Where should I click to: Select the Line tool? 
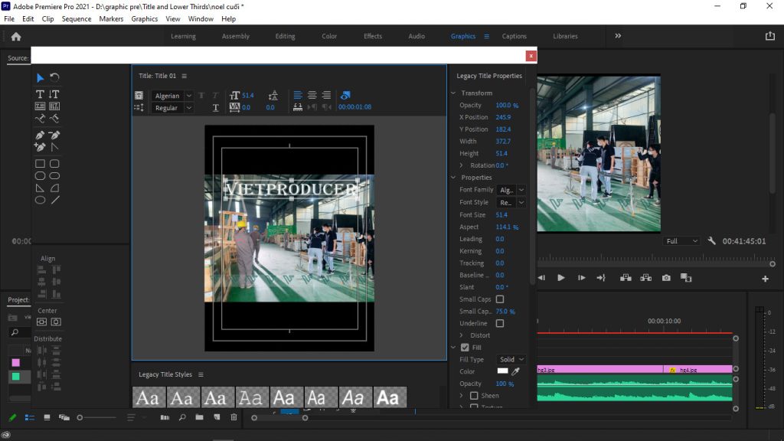pos(54,200)
